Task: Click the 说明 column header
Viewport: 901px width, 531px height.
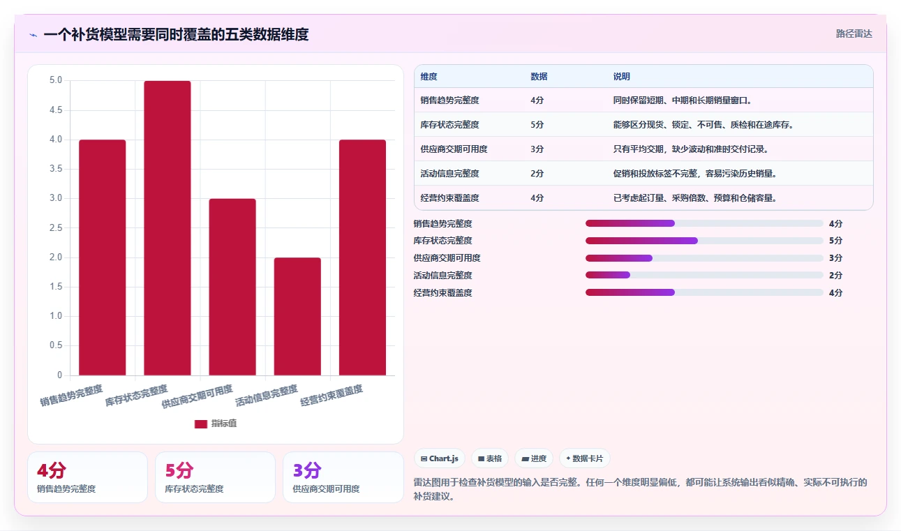Action: coord(621,77)
